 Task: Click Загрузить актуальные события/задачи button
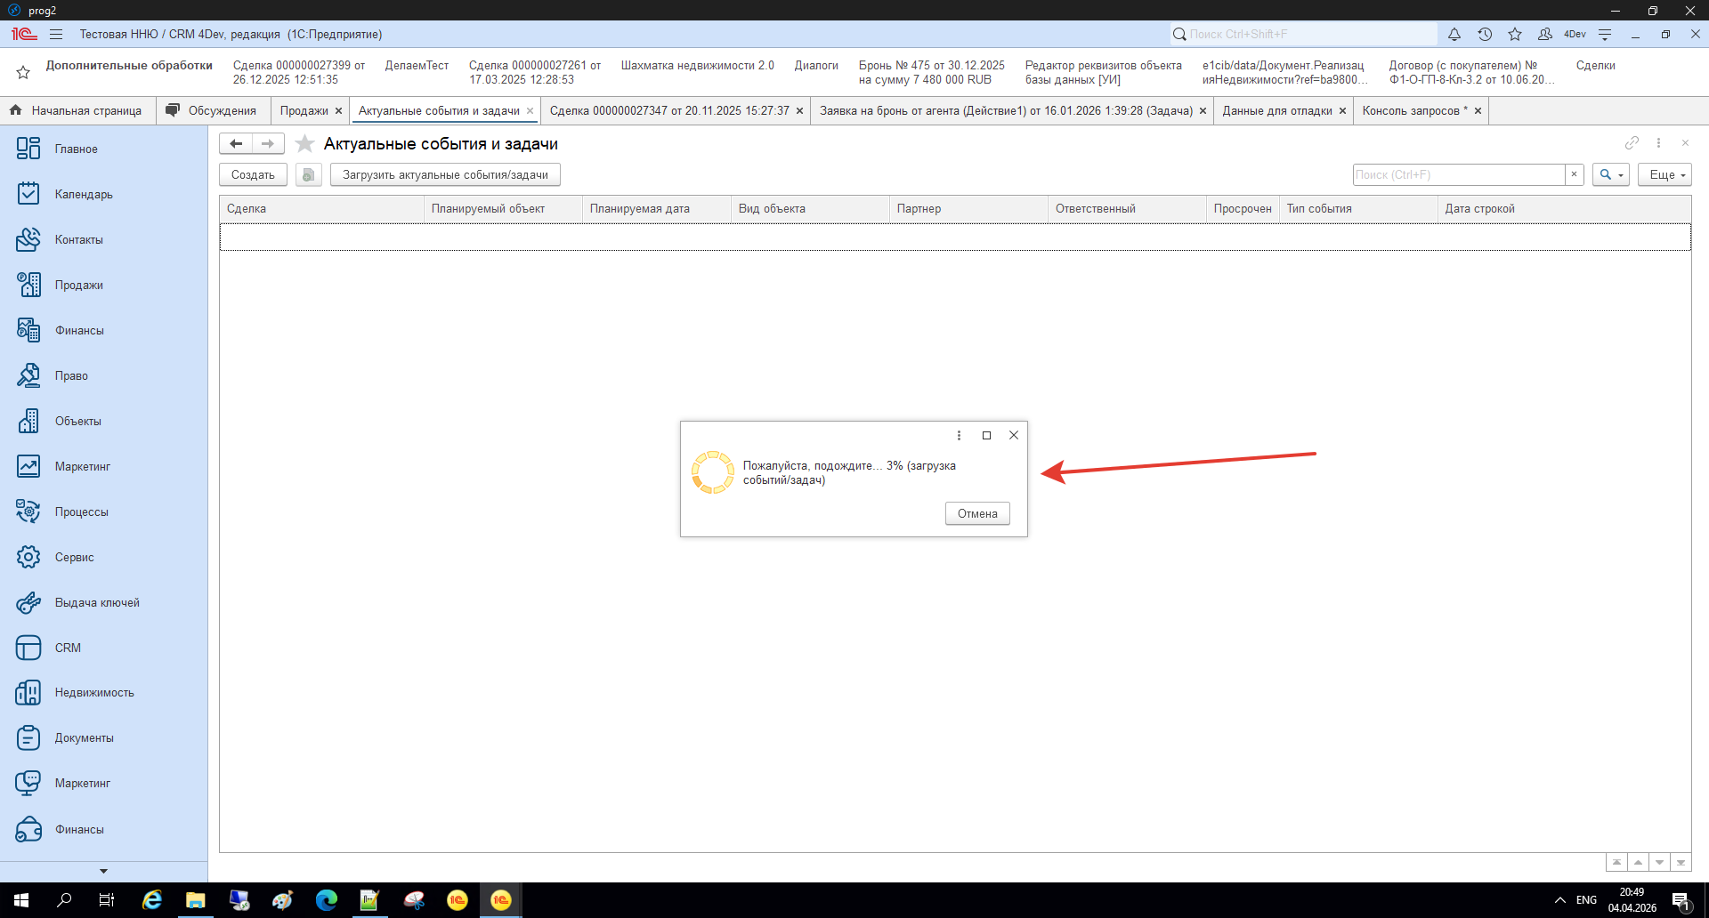click(x=445, y=175)
